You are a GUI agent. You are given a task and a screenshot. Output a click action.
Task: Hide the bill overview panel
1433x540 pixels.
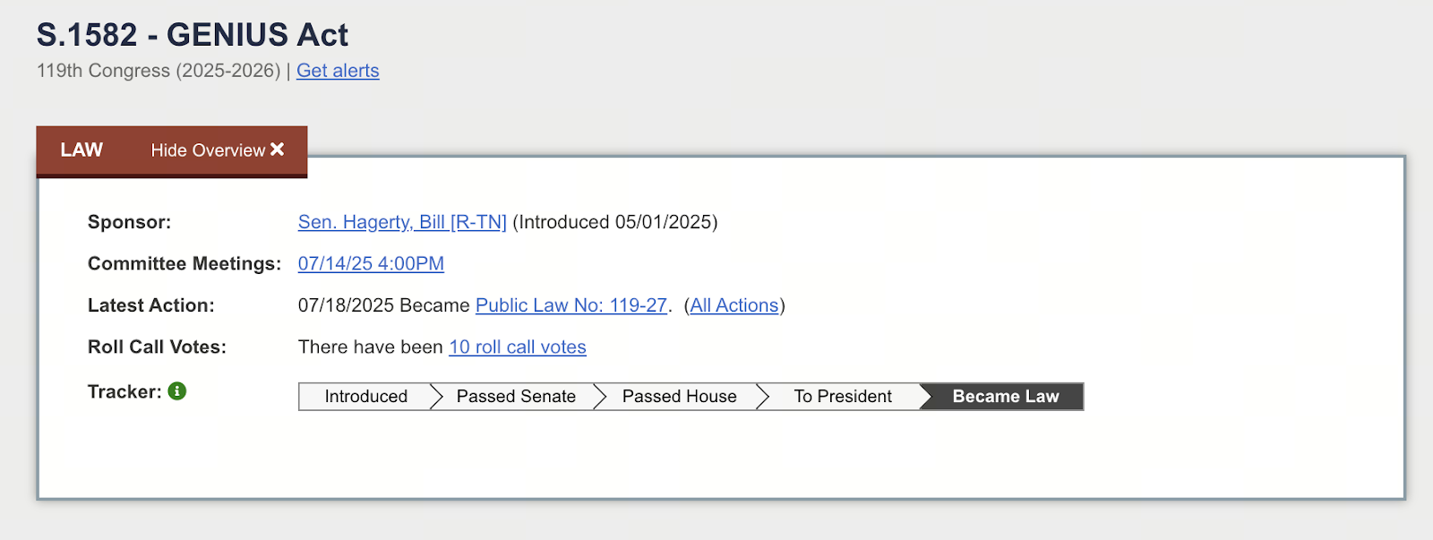217,150
